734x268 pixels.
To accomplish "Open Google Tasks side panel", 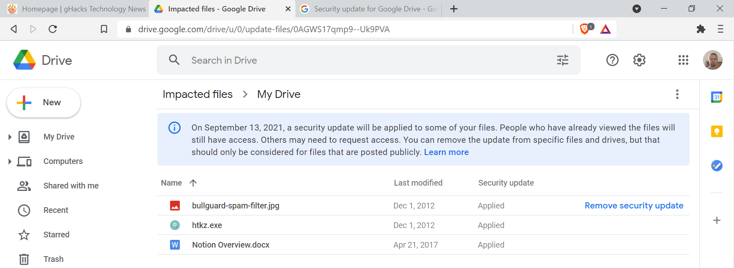I will click(x=717, y=166).
